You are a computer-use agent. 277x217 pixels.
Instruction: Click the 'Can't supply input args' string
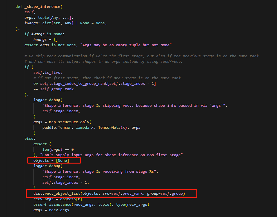(111, 155)
